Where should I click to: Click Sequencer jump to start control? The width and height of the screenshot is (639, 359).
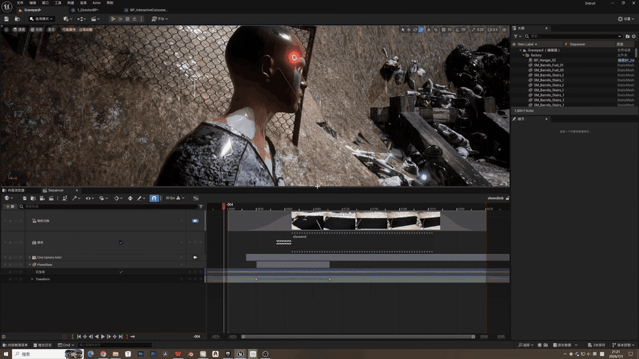click(x=79, y=336)
